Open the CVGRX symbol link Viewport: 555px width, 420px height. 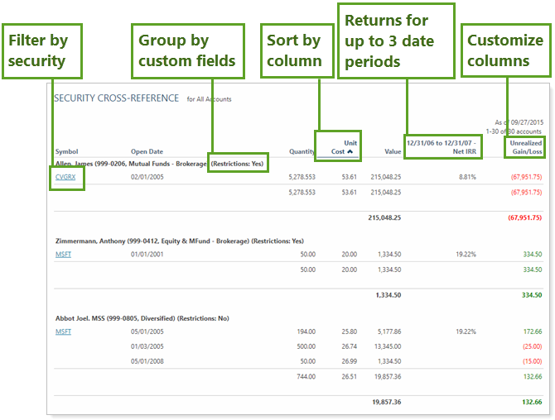coord(65,177)
